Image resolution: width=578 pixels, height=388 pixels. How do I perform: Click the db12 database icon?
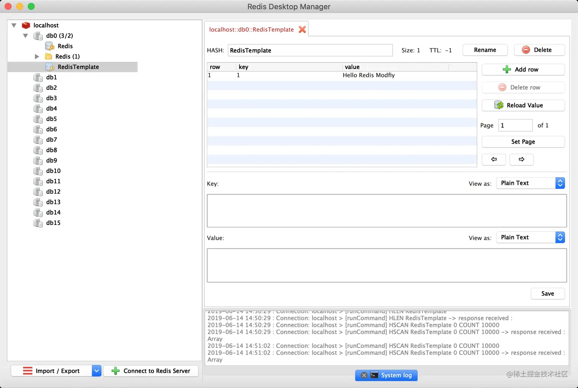pos(38,192)
